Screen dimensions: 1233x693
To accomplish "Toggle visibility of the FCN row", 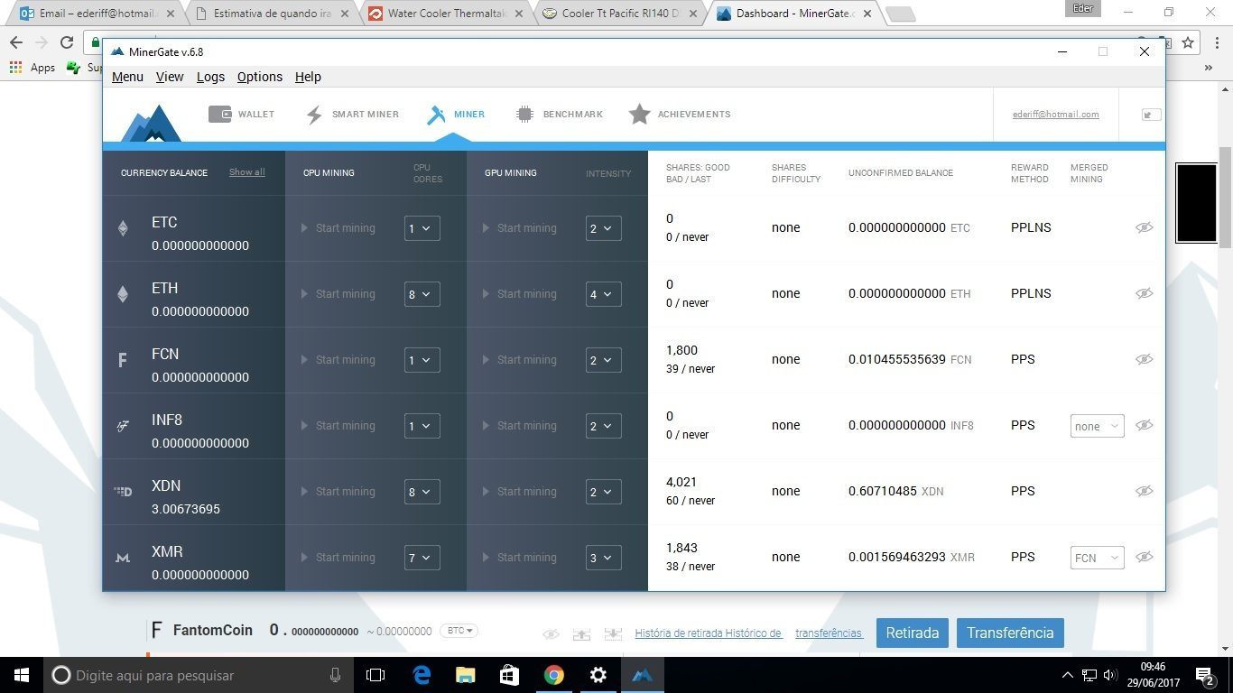I will pos(1144,359).
